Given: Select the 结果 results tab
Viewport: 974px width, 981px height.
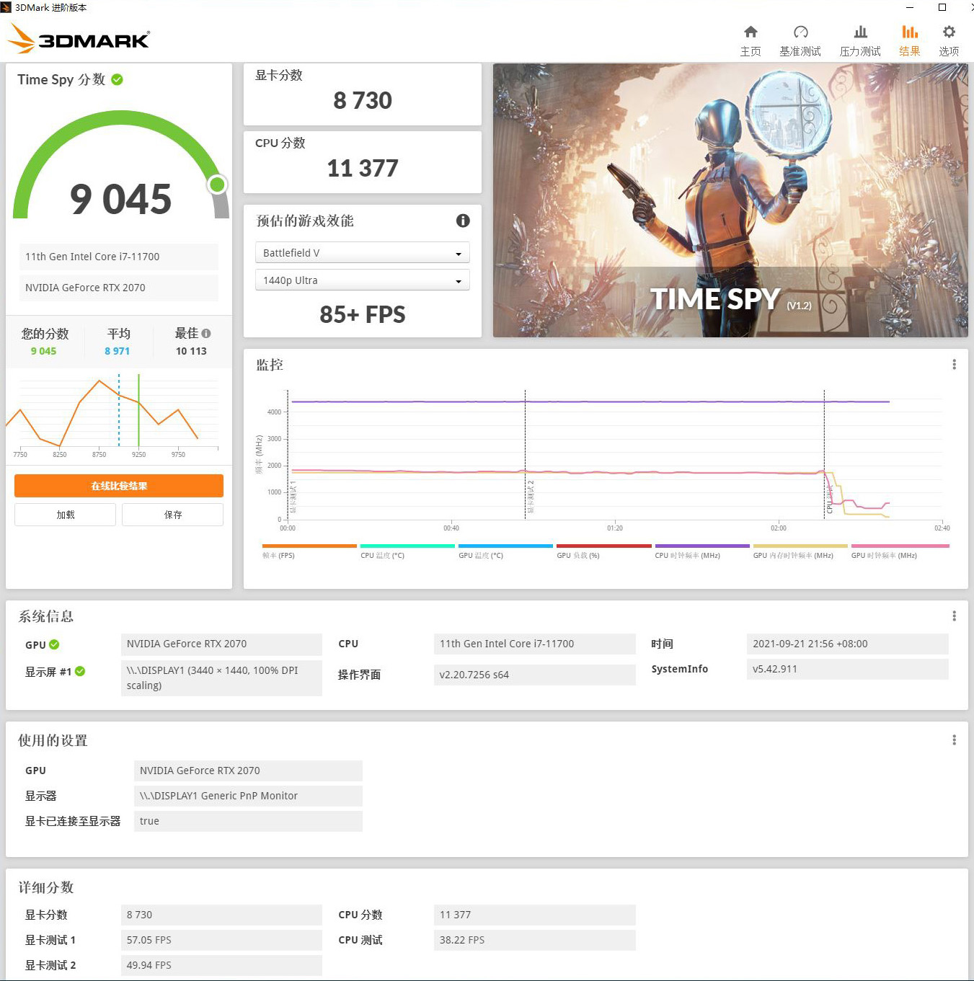Looking at the screenshot, I should click(909, 40).
